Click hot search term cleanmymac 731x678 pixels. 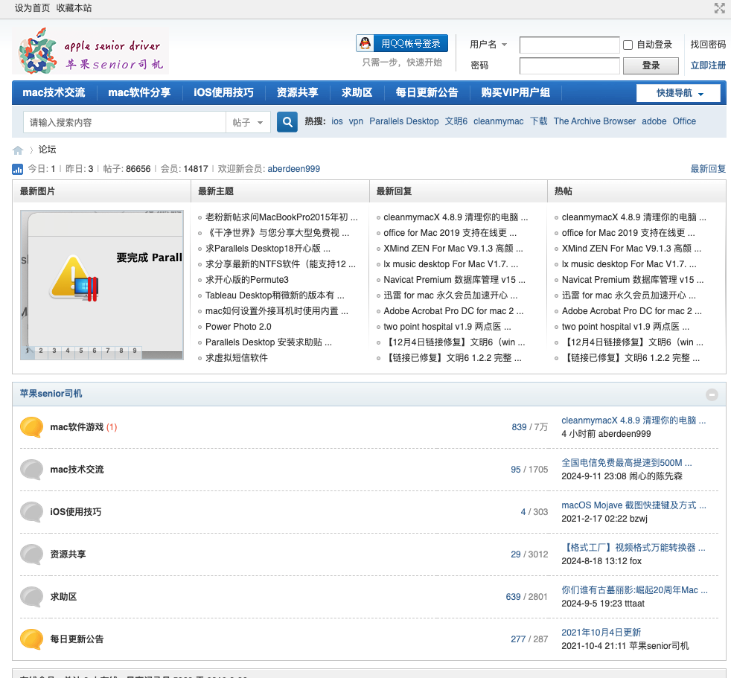pyautogui.click(x=498, y=121)
